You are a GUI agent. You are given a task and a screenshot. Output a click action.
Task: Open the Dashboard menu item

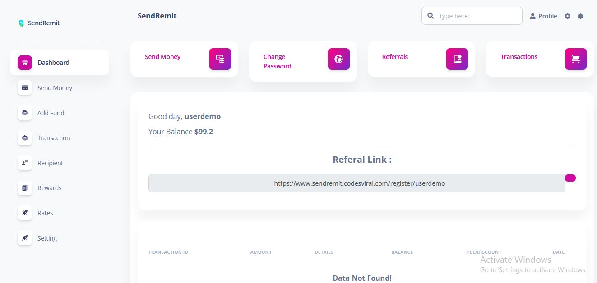pos(60,63)
